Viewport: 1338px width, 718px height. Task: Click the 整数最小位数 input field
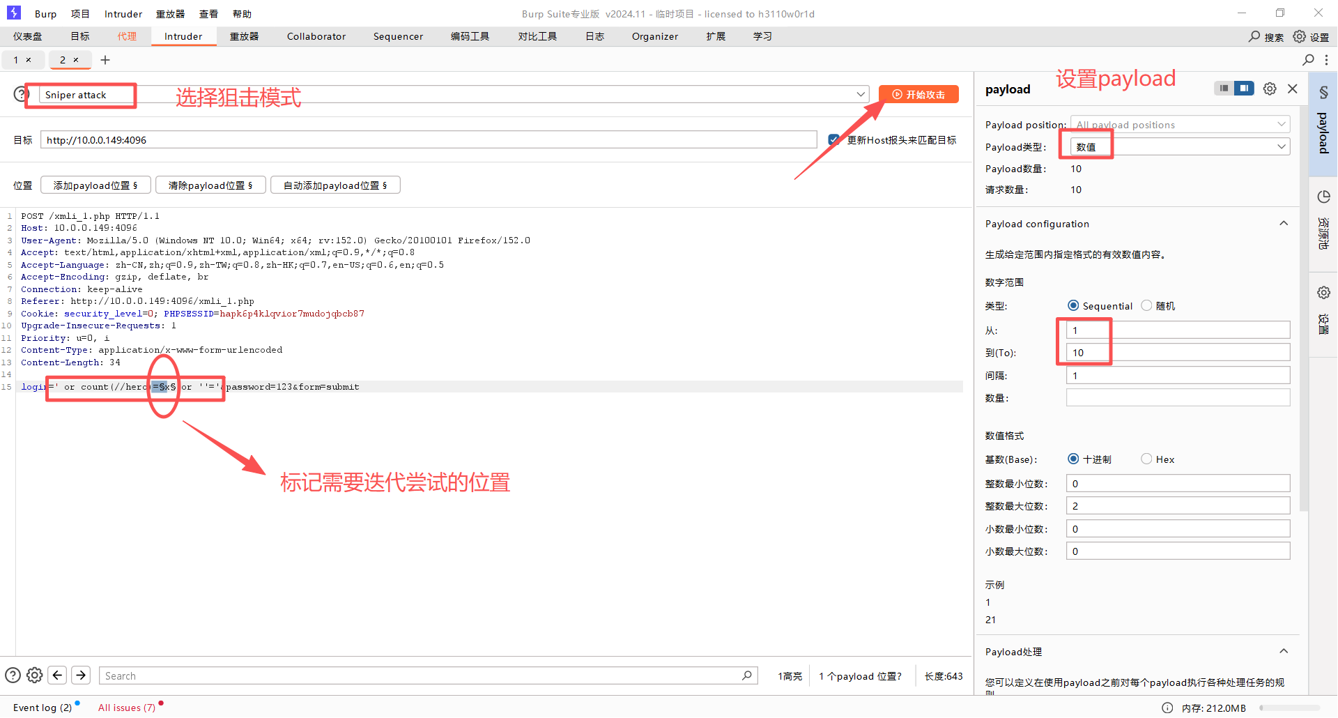pyautogui.click(x=1178, y=483)
